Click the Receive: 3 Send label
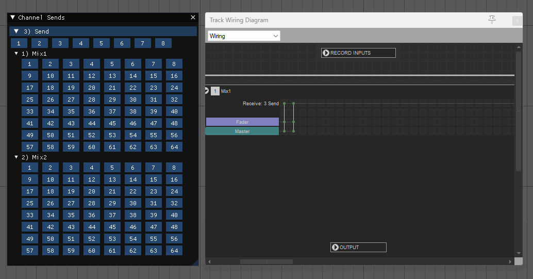533x279 pixels. [x=261, y=104]
